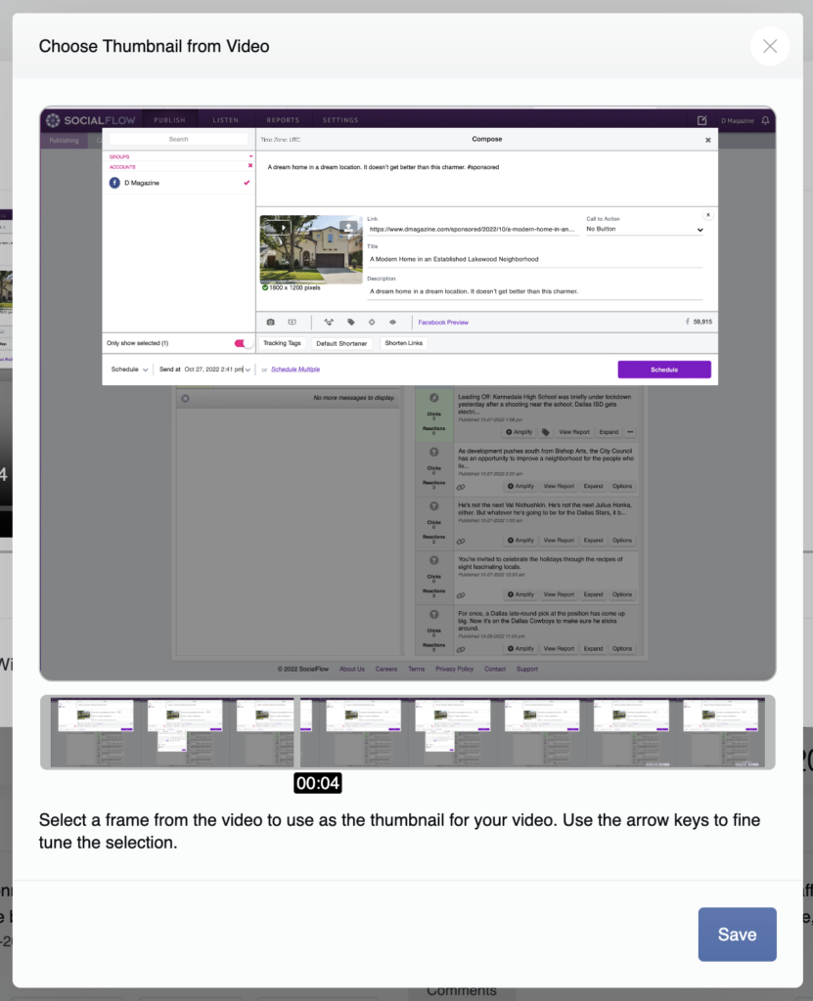813x1001 pixels.
Task: Click the camera photo icon in compose toolbar
Action: pos(270,323)
